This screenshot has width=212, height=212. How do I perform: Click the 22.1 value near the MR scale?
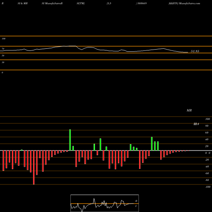(196, 124)
